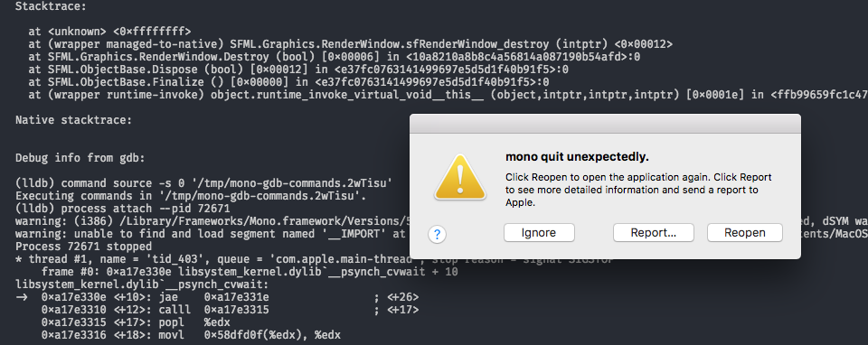
Task: Click the sfRenderWindow_destroy managed-to-native wrapper frame
Action: (x=351, y=44)
